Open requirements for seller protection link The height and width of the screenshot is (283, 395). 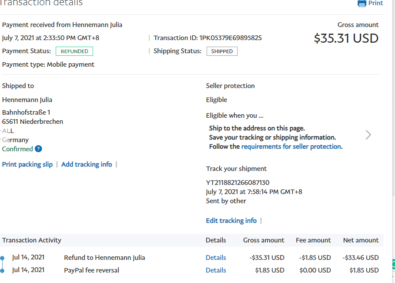[291, 147]
